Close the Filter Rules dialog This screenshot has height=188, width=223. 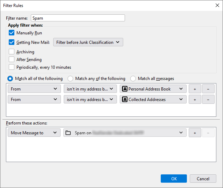217,5
